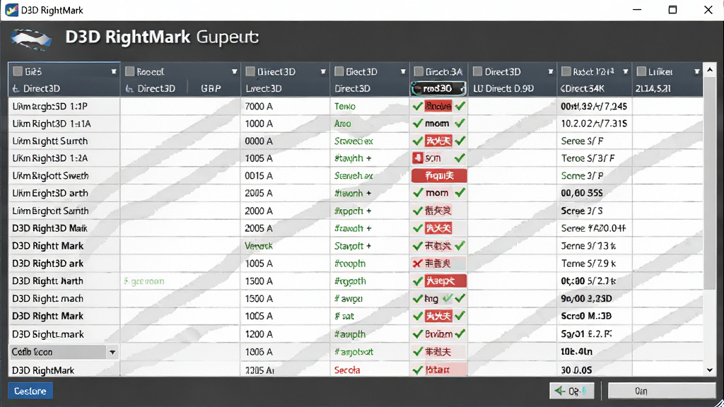Click the 00,00 35S value cell
The image size is (724, 407).
tap(582, 193)
